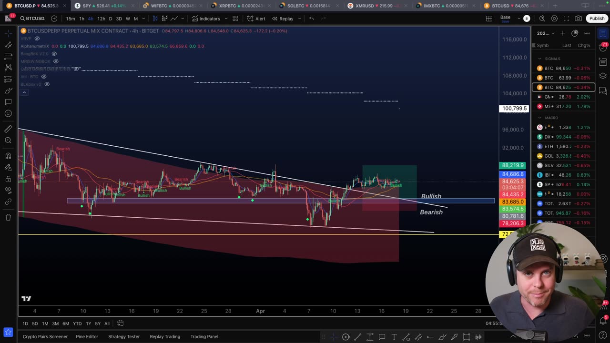Undo the last chart action

311,19
